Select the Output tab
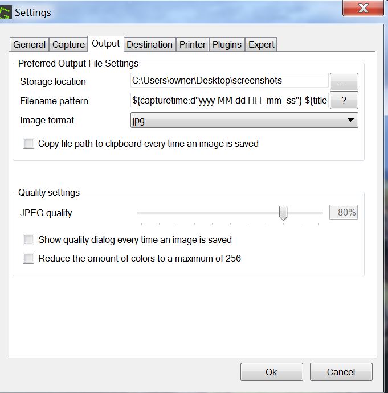This screenshot has height=393, width=388. pos(105,43)
